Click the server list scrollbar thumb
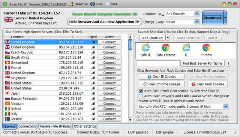Screen dimensions: 240x137 point(130,45)
